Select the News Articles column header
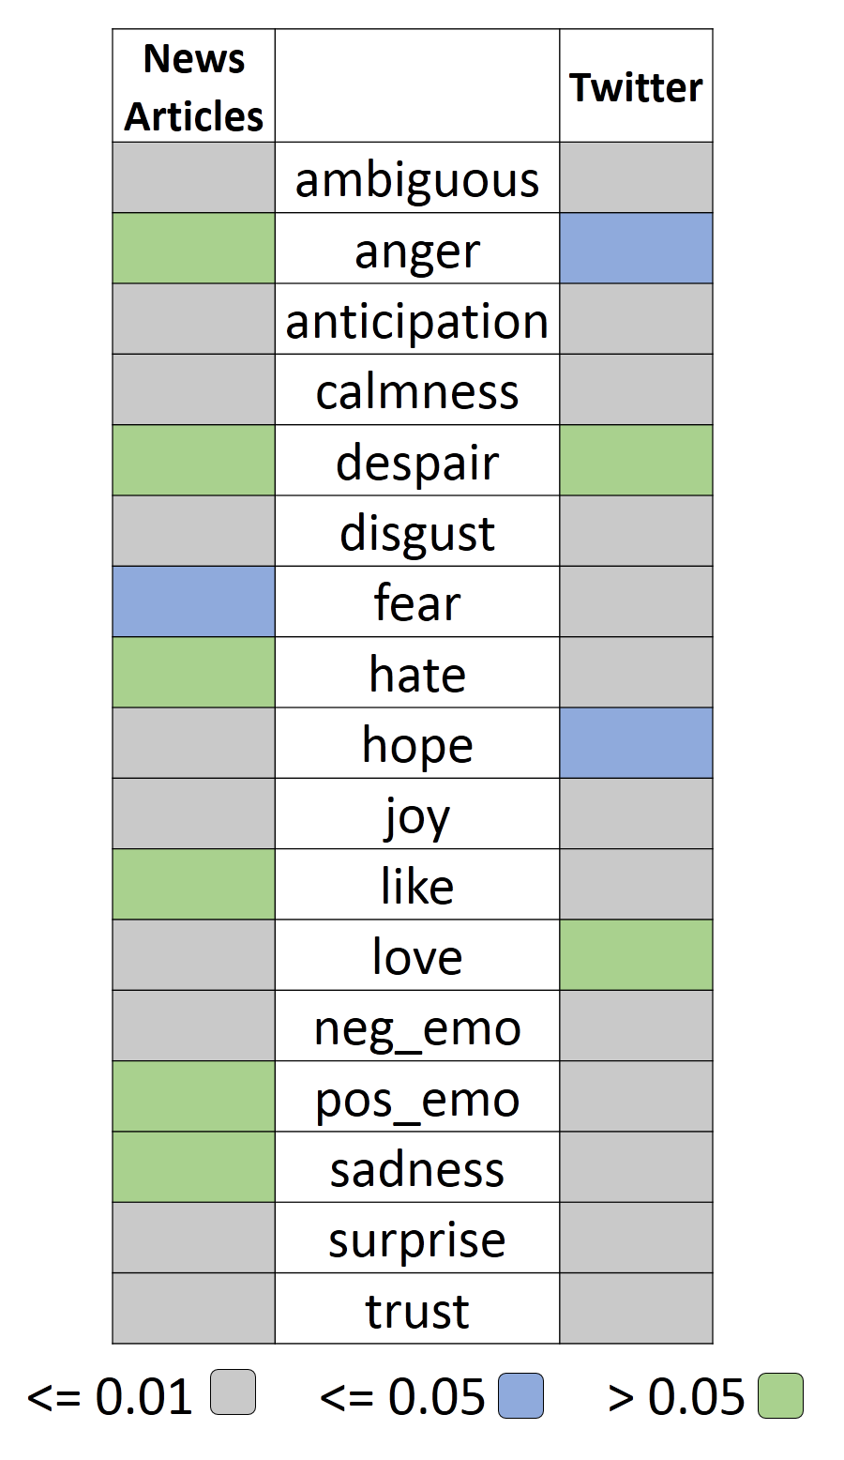 point(194,87)
